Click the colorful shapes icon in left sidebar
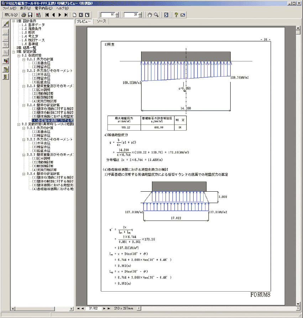Screen dimensions: 303x318 pyautogui.click(x=6, y=60)
